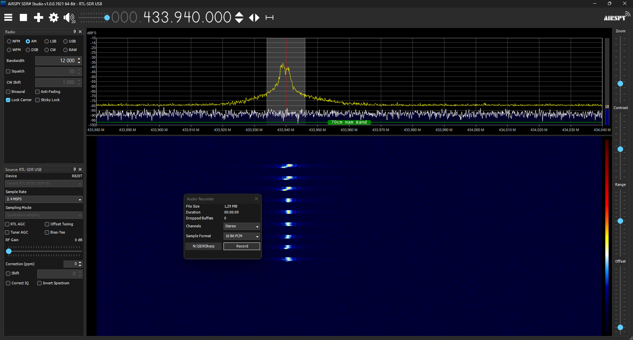Image resolution: width=633 pixels, height=340 pixels.
Task: Open the Channels Stereo dropdown
Action: (x=242, y=226)
